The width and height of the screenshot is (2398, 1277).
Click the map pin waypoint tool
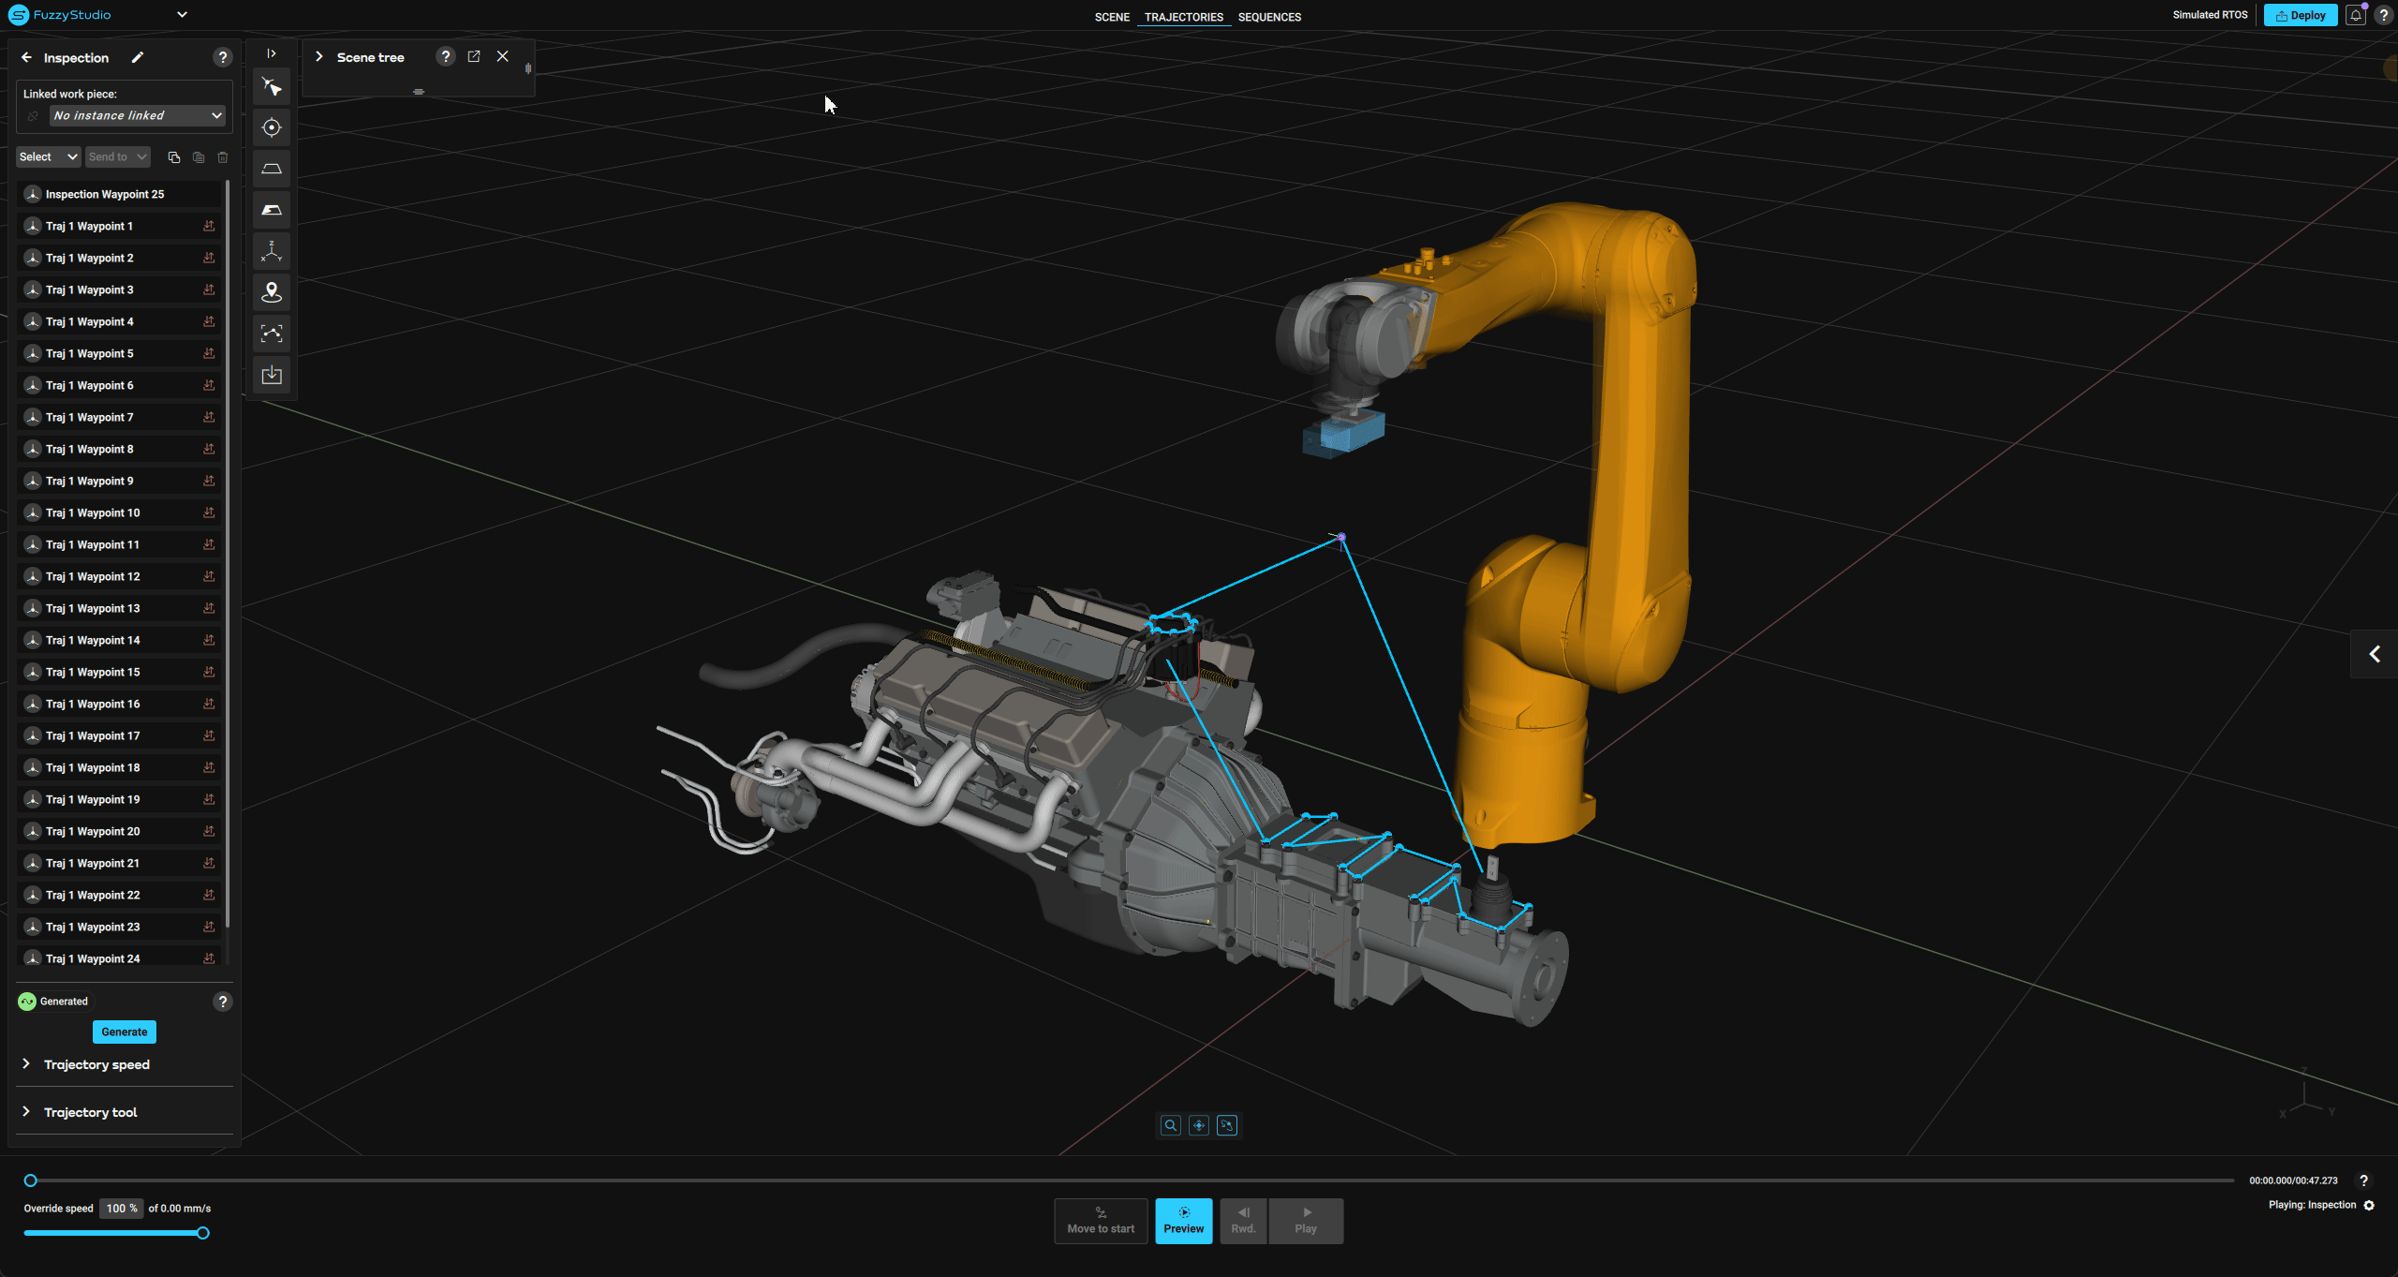pos(272,292)
